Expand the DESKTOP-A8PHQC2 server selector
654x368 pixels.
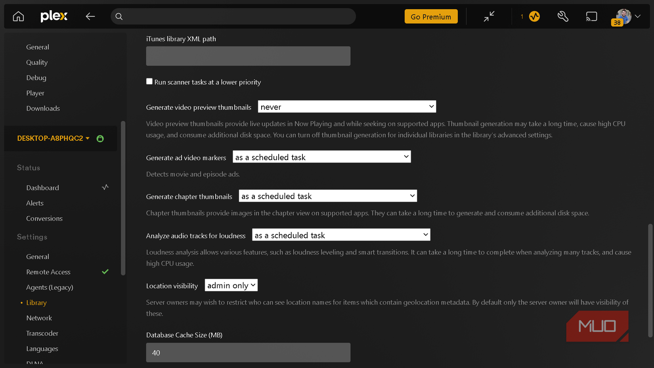(x=54, y=138)
